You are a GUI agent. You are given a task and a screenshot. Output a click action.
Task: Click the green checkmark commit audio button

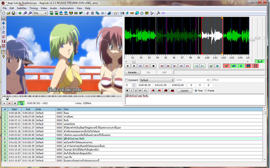tap(211, 66)
